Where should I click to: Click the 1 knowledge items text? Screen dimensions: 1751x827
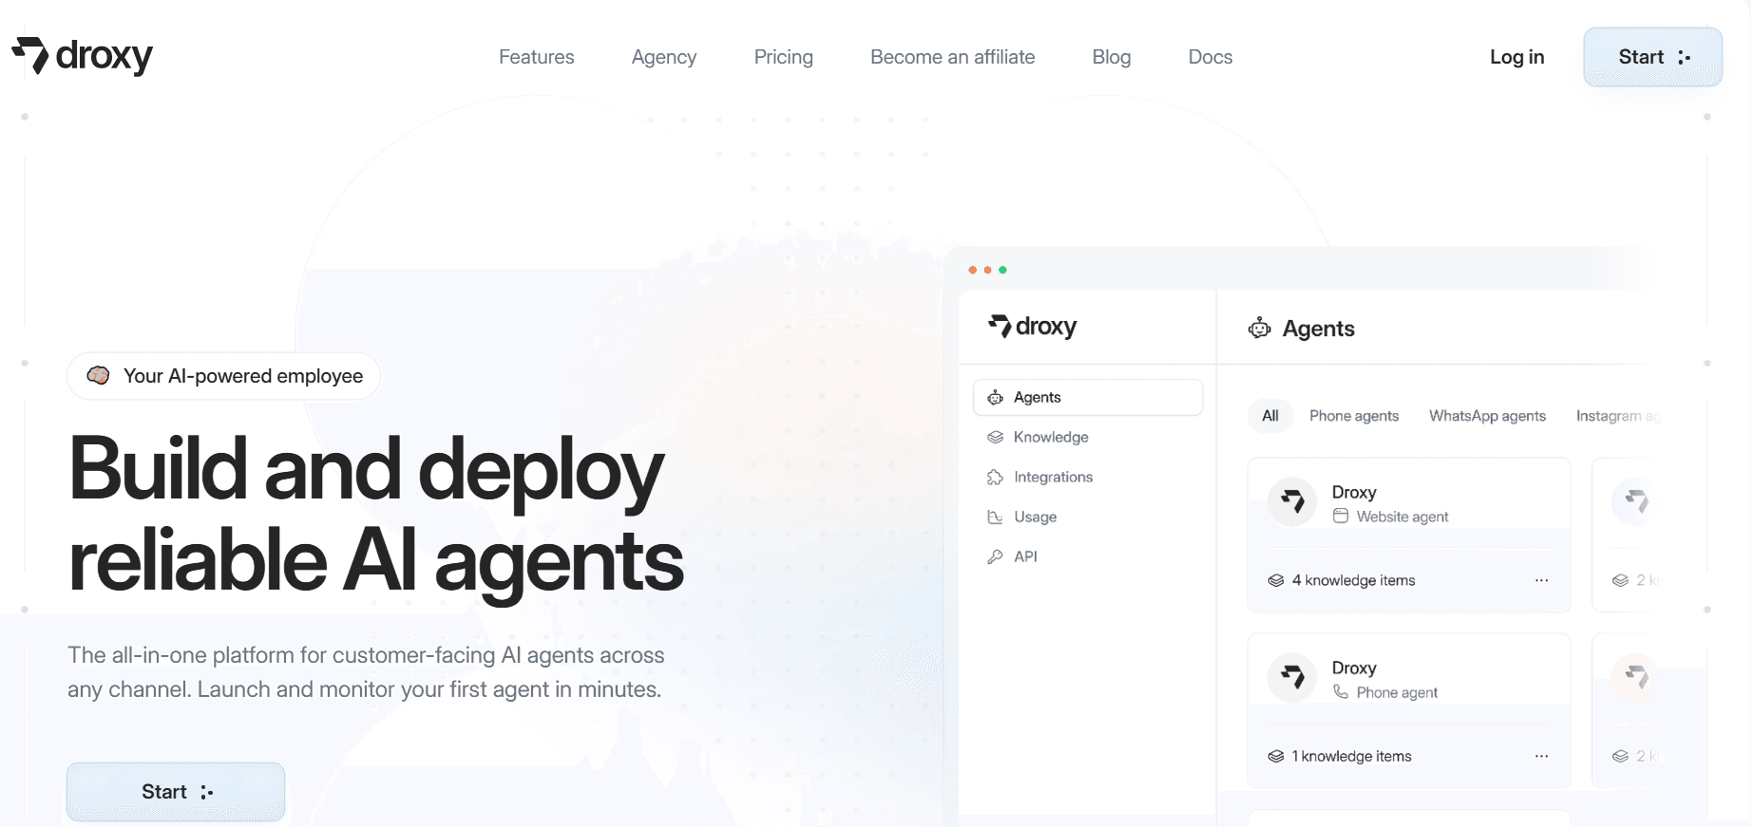pyautogui.click(x=1352, y=756)
